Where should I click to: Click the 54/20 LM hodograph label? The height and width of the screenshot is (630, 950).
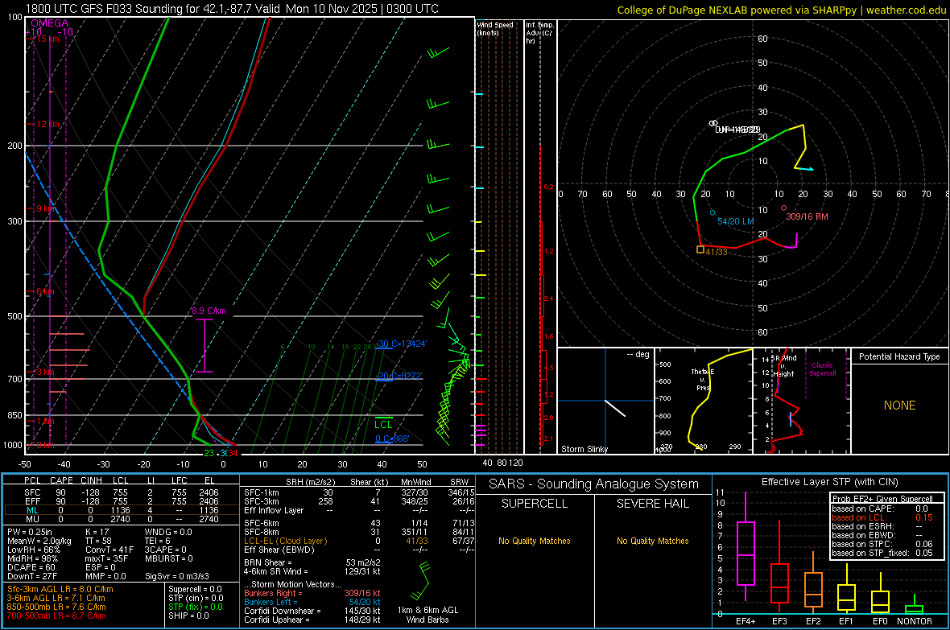736,222
